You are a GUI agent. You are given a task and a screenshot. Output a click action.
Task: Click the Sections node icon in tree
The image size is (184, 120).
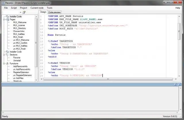(7, 55)
